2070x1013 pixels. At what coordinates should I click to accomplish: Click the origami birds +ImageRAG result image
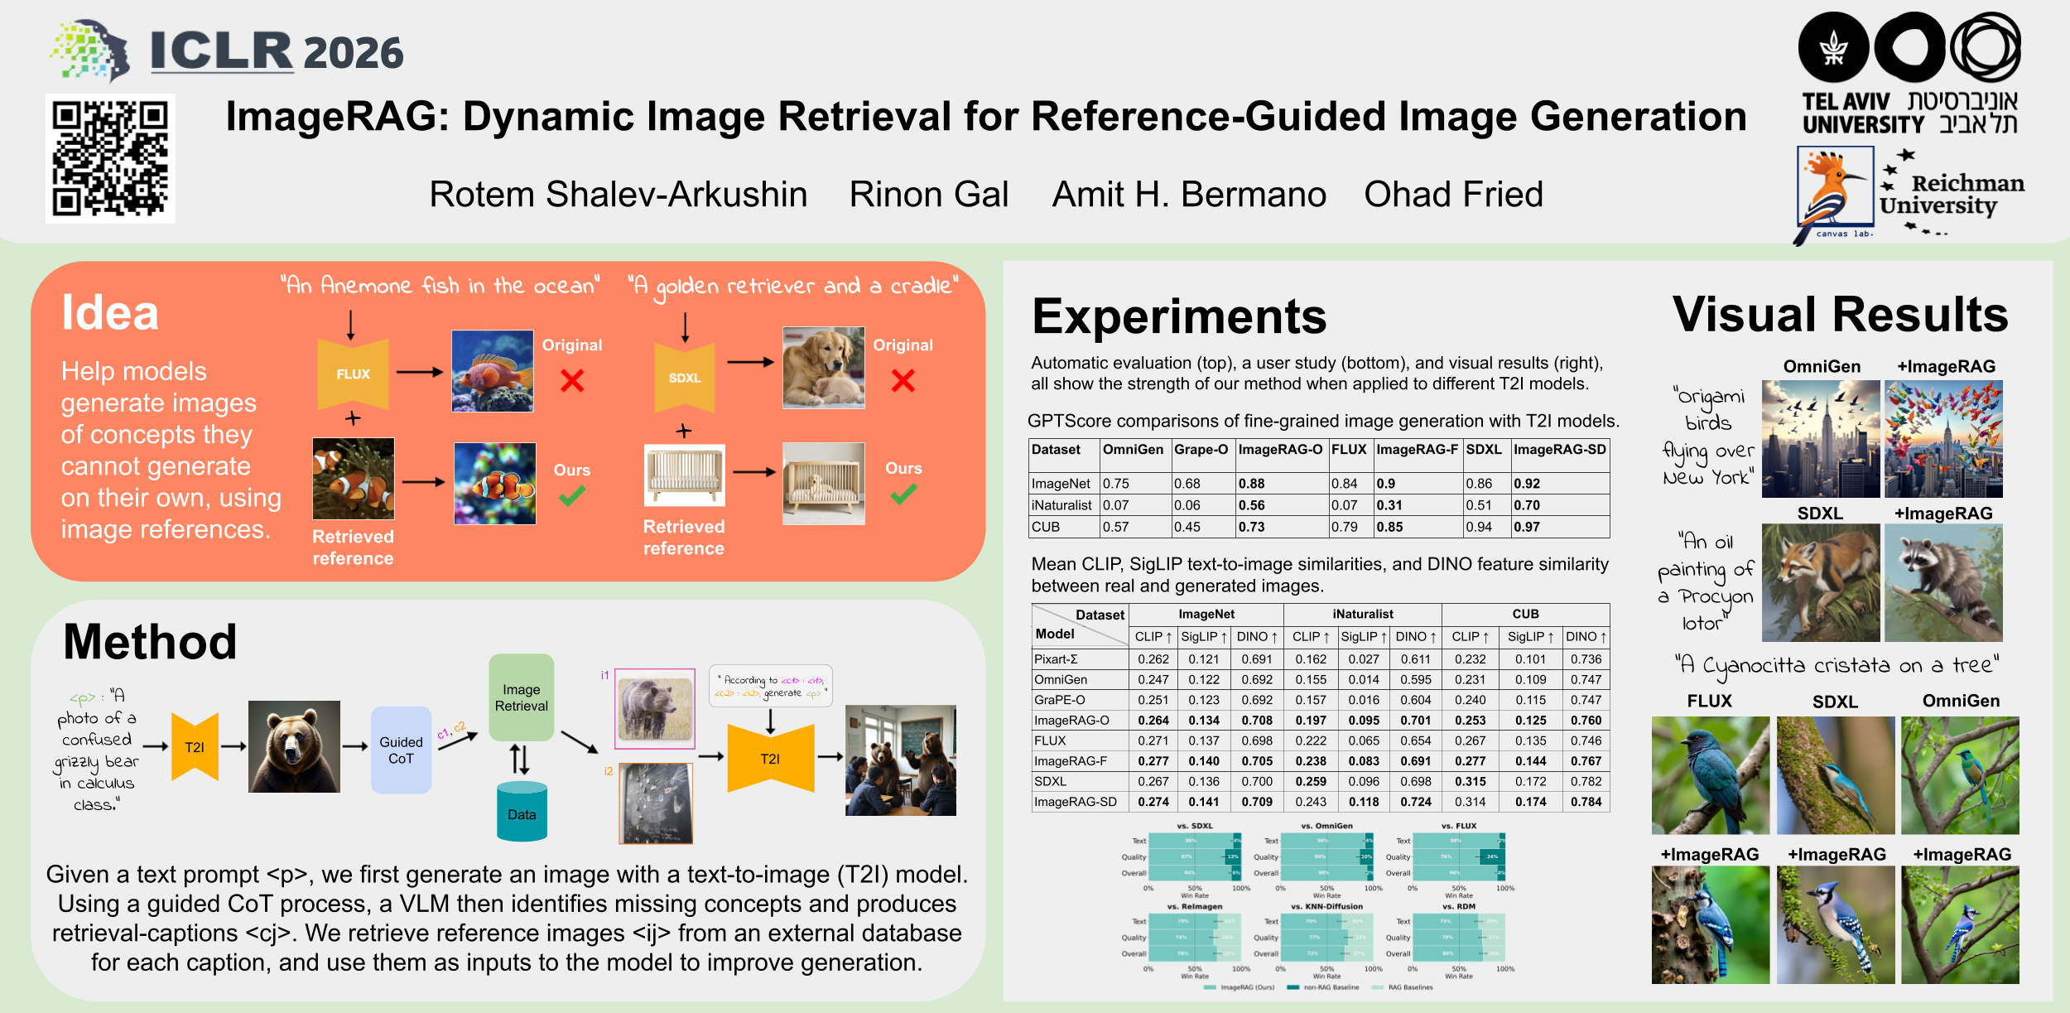pos(1943,439)
